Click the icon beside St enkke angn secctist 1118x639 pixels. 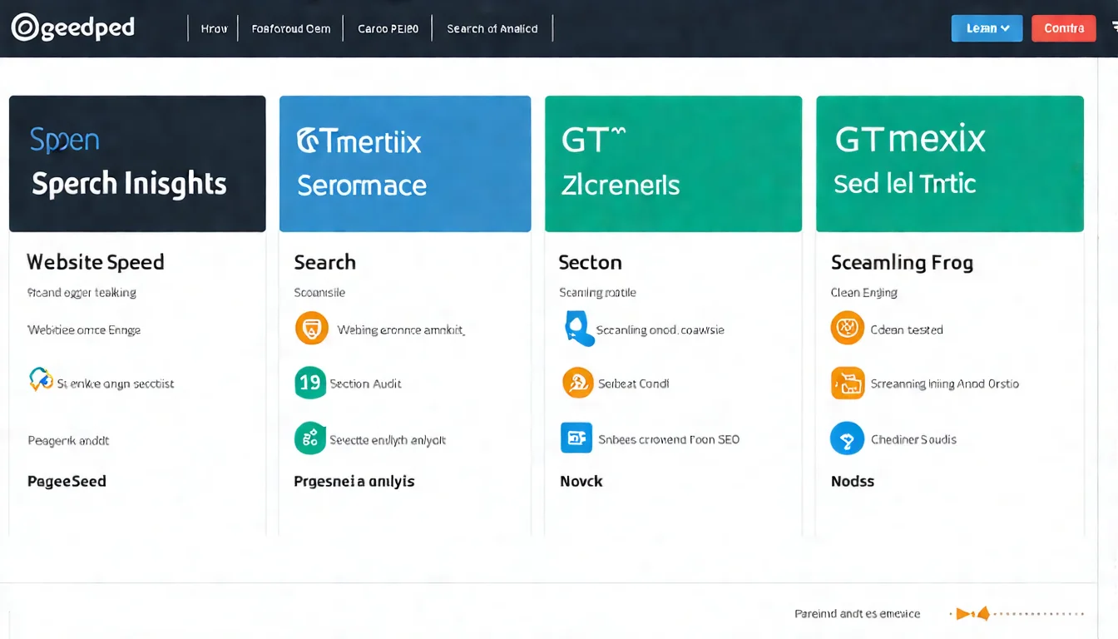[41, 379]
